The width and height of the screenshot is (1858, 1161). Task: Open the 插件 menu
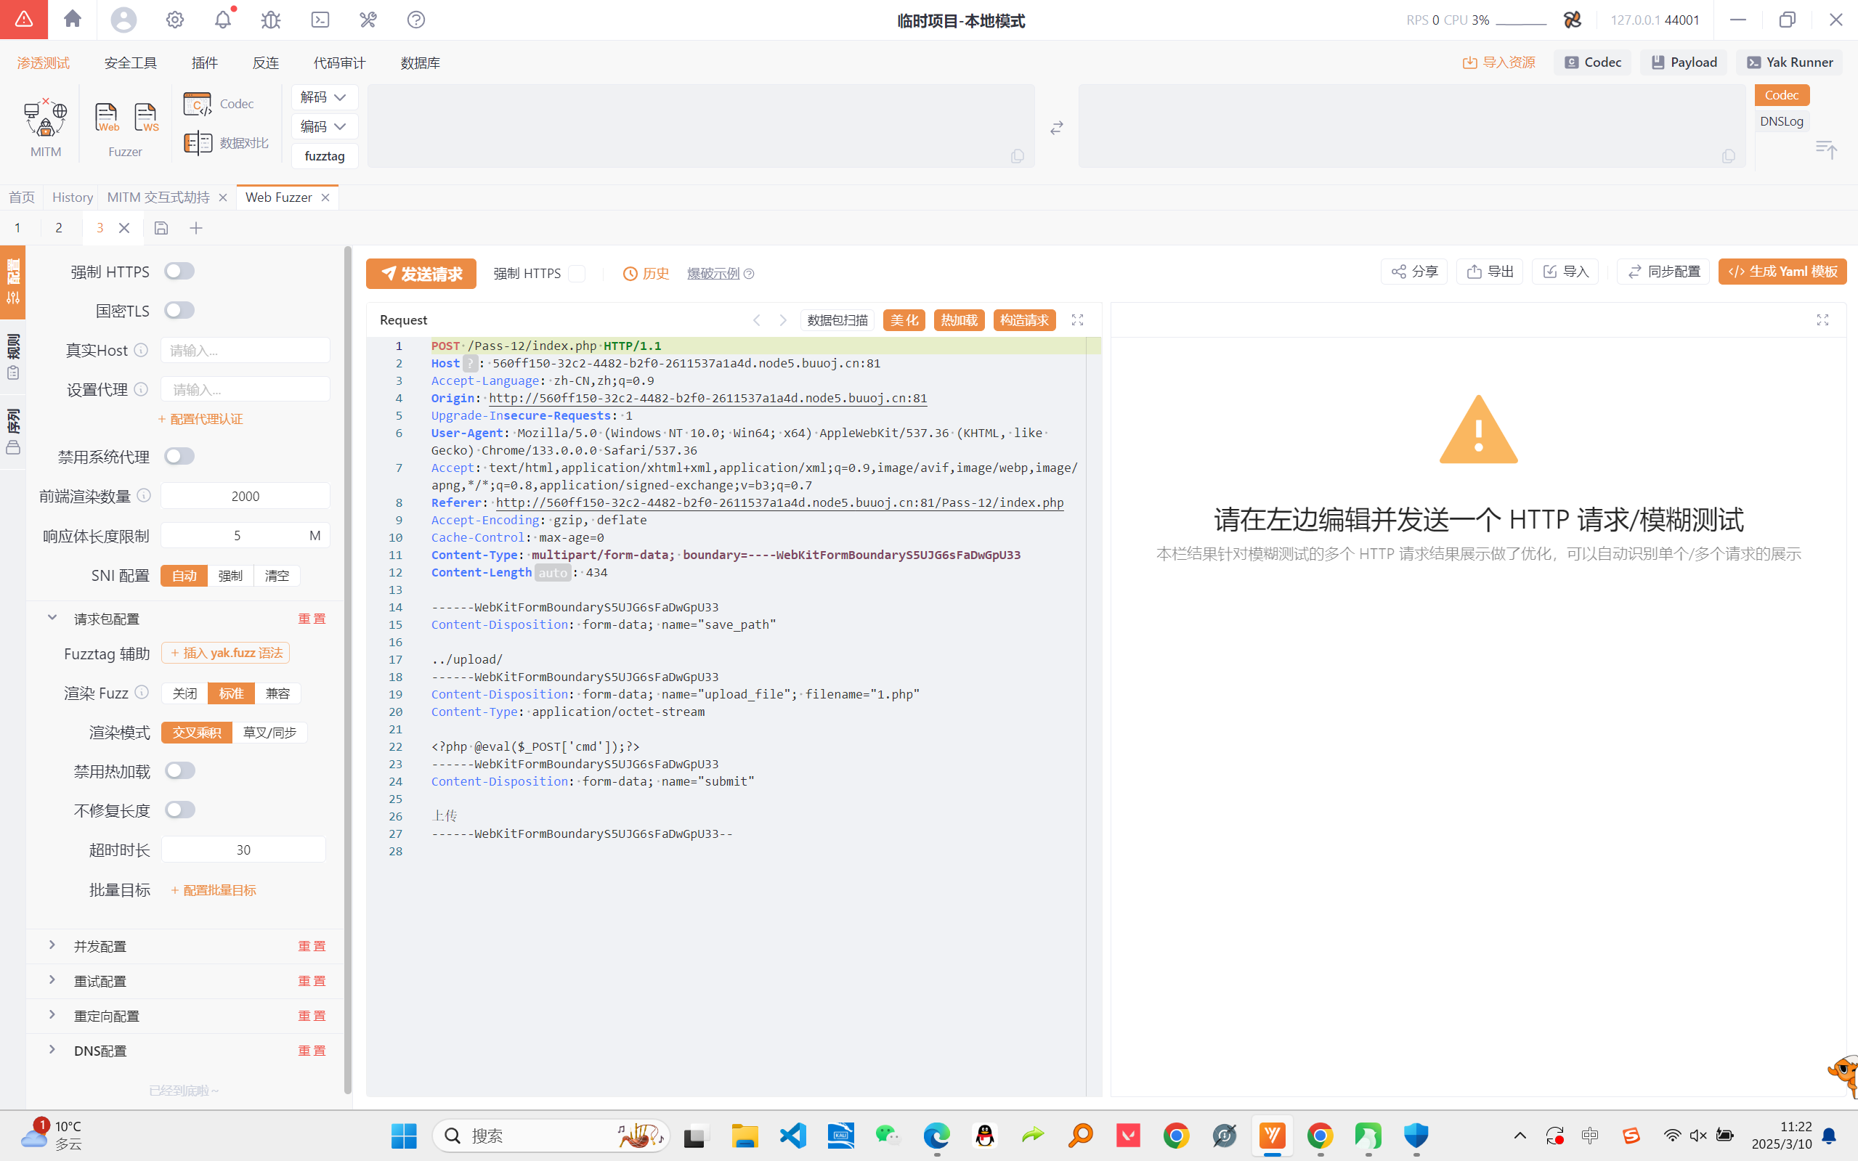pyautogui.click(x=204, y=63)
